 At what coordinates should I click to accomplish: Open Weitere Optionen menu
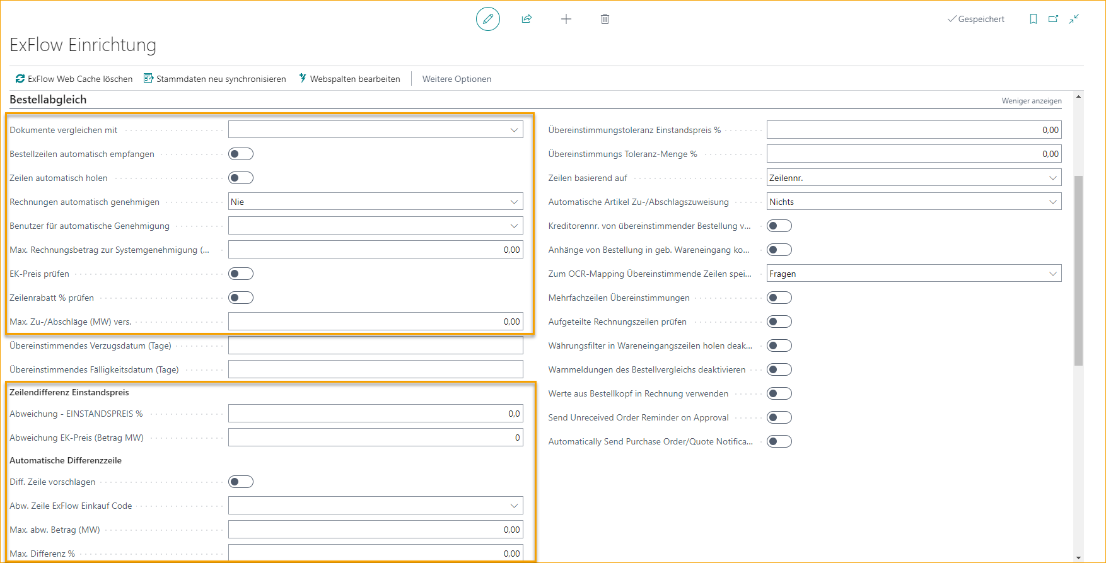(x=457, y=79)
